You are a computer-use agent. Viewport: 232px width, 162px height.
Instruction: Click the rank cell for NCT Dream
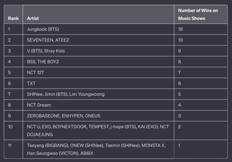pos(10,105)
